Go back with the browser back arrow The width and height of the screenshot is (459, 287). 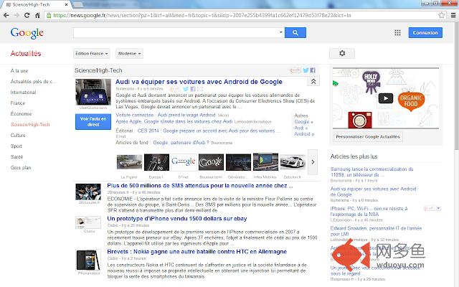[6, 15]
